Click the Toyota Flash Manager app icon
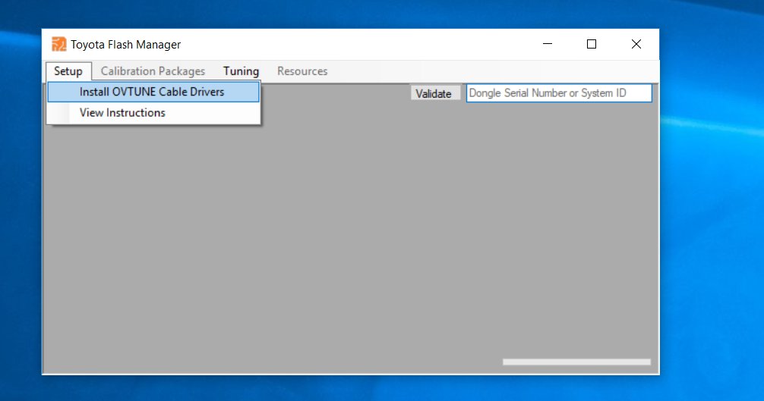This screenshot has width=764, height=401. [x=59, y=44]
